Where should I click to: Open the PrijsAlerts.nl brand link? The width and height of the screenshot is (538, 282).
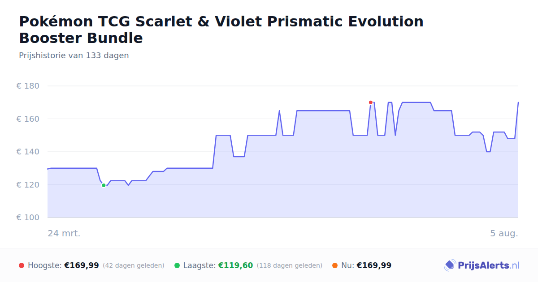(x=482, y=265)
